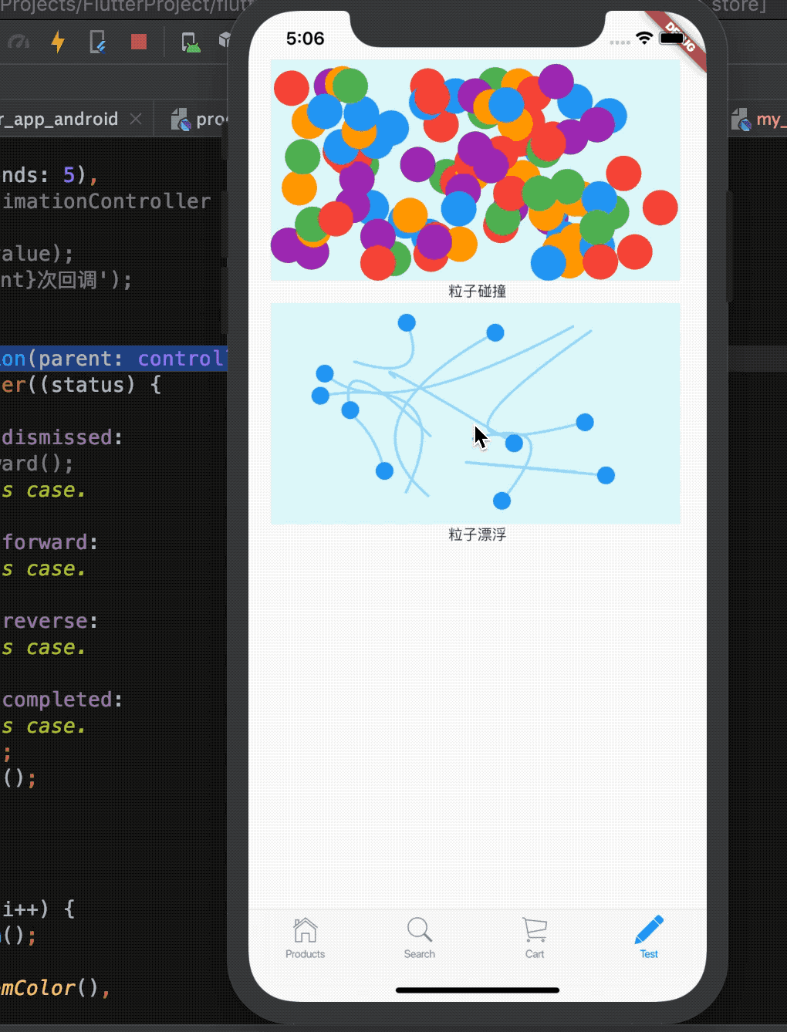Image resolution: width=787 pixels, height=1032 pixels.
Task: Click the 'imationController' code line
Action: coord(106,201)
